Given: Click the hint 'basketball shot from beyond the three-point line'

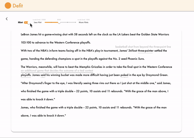Looking at the screenshot, I should (x=143, y=47).
